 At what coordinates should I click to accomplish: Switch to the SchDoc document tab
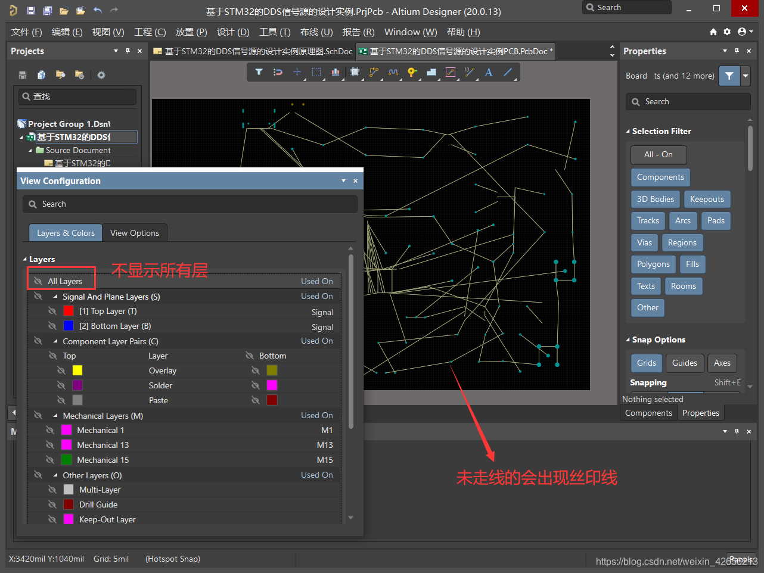tap(253, 51)
